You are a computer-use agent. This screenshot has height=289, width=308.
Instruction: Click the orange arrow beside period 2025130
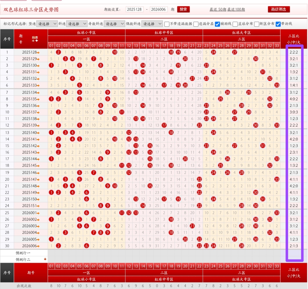pyautogui.click(x=38, y=66)
